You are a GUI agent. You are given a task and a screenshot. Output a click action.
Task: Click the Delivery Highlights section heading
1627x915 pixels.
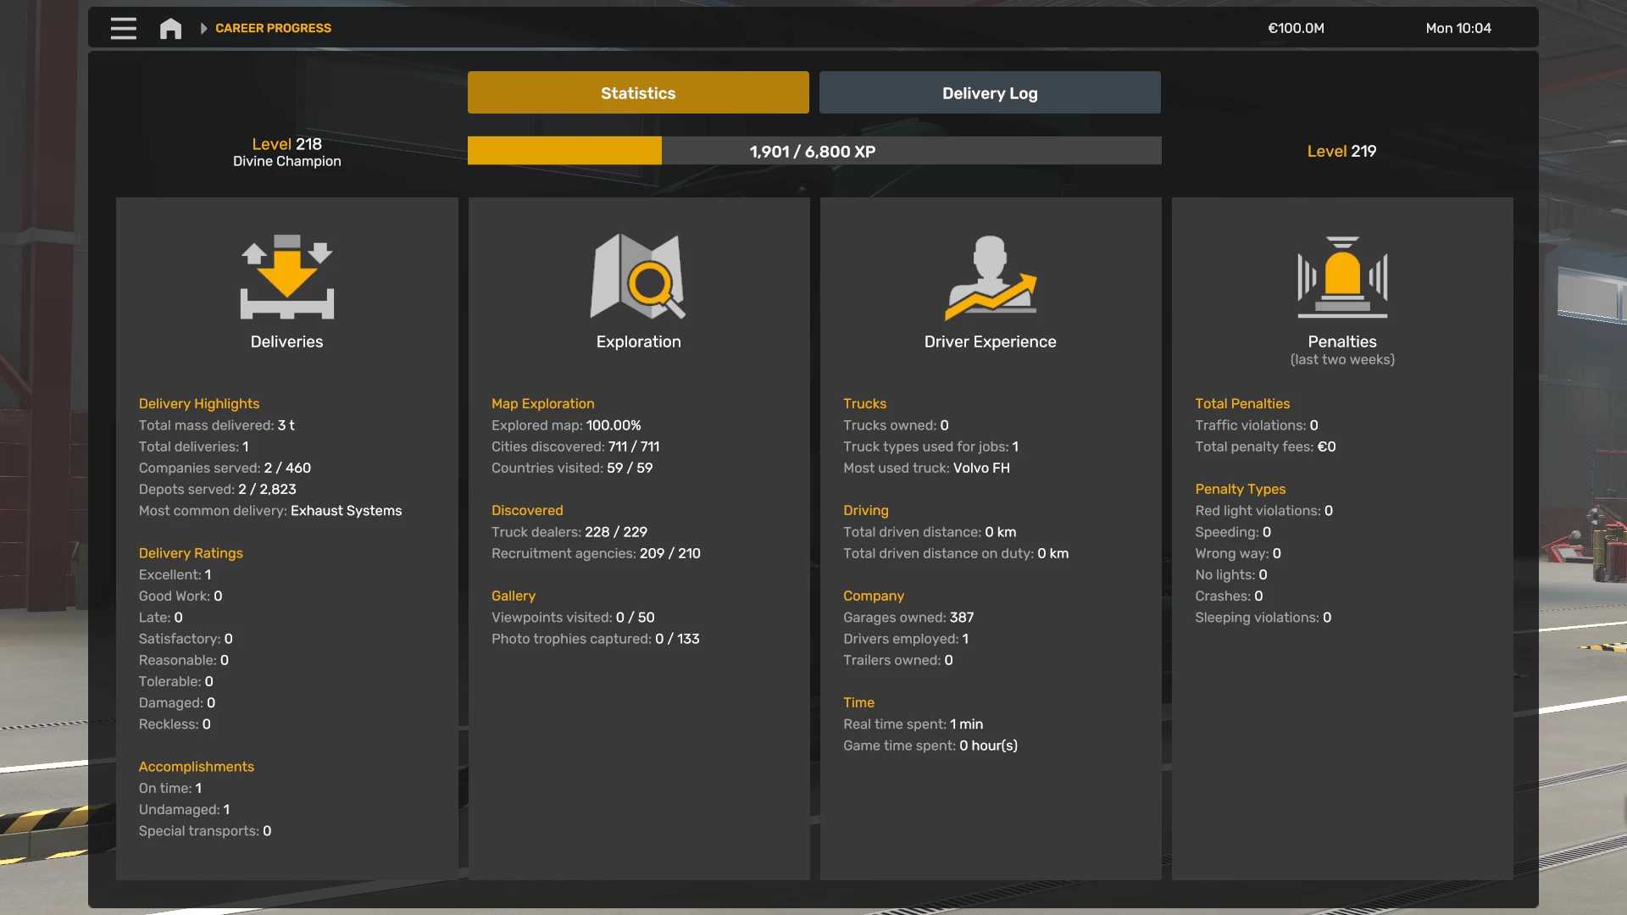point(199,403)
